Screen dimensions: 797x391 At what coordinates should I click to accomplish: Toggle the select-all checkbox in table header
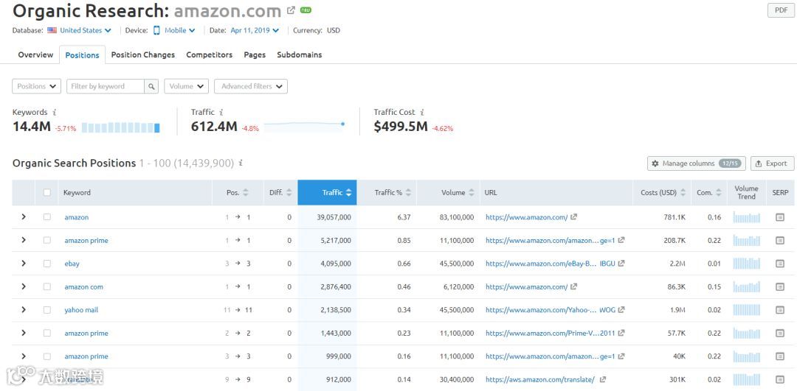(47, 193)
